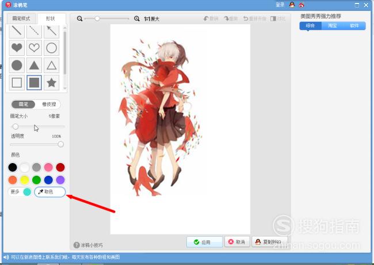Pick the gray color swatch
The height and width of the screenshot is (265, 374).
point(36,168)
